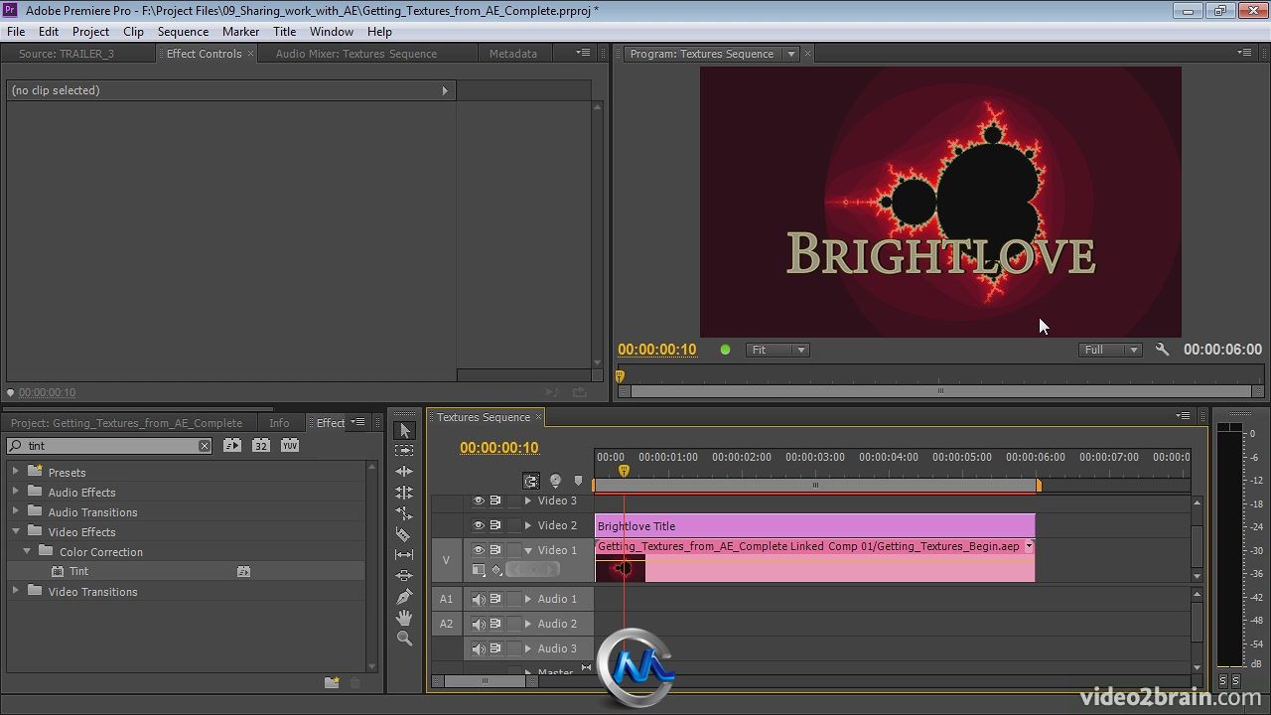Select the Ripple Edit tool
Viewport: 1271px width, 715px height.
404,472
